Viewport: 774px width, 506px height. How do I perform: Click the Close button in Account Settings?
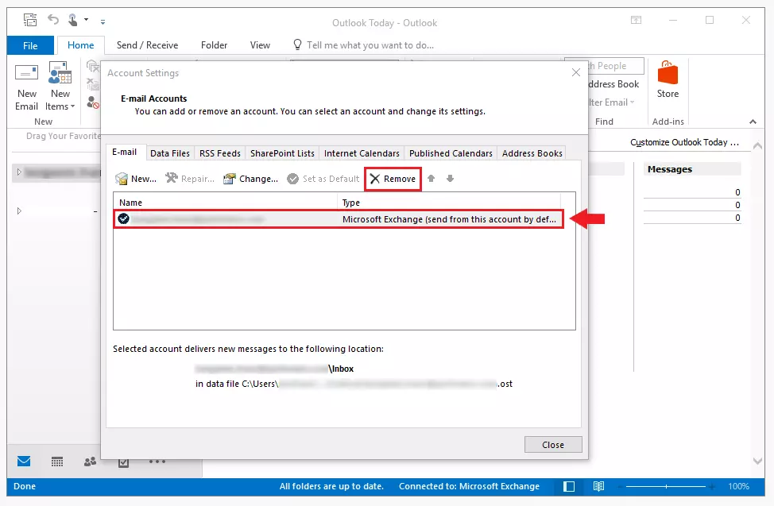click(x=553, y=445)
